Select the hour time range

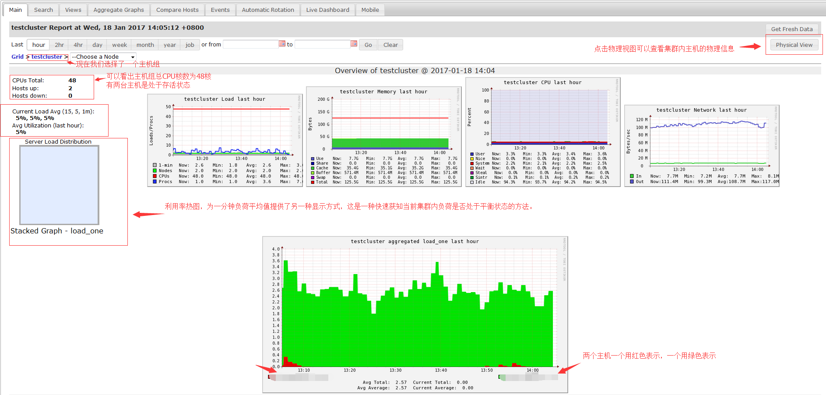[39, 45]
